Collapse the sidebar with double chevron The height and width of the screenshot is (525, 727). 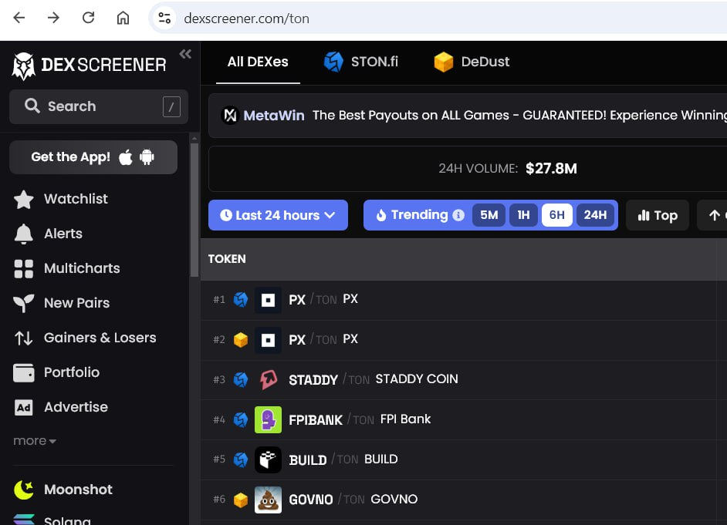pyautogui.click(x=185, y=54)
